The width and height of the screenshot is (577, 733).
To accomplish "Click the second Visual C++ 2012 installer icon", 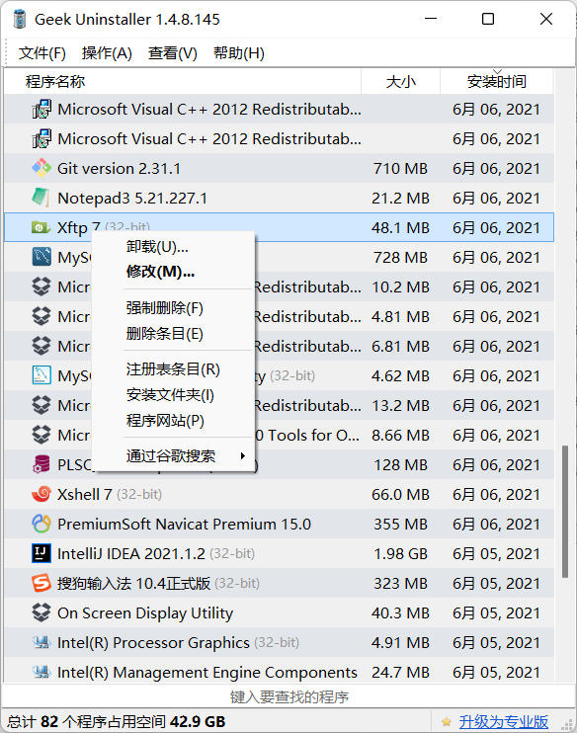I will click(x=41, y=139).
